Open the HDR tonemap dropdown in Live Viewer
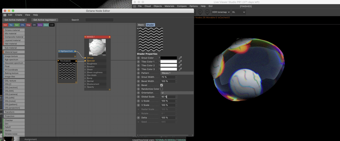The width and height of the screenshot is (340, 141). pos(221,12)
